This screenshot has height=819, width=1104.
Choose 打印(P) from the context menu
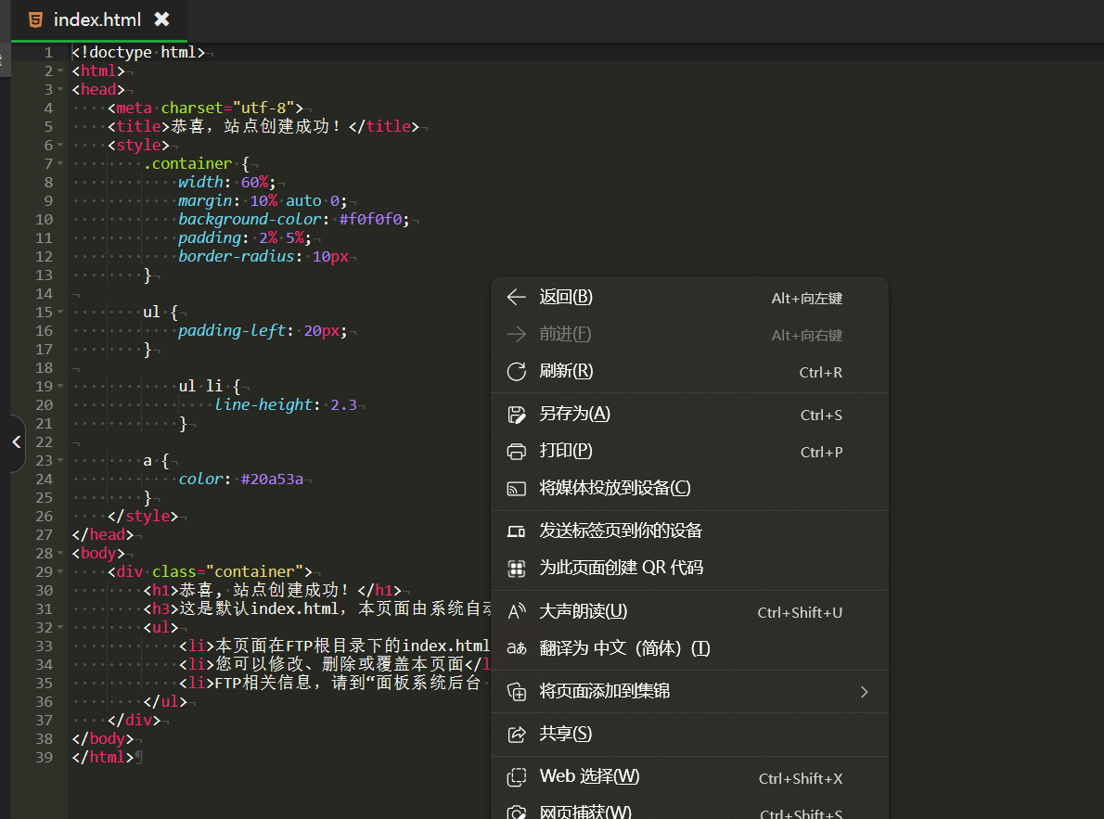689,452
